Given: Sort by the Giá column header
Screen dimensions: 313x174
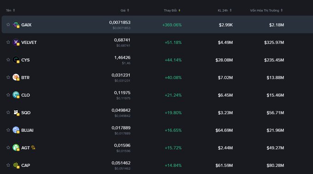Looking at the screenshot, I should tap(125, 11).
